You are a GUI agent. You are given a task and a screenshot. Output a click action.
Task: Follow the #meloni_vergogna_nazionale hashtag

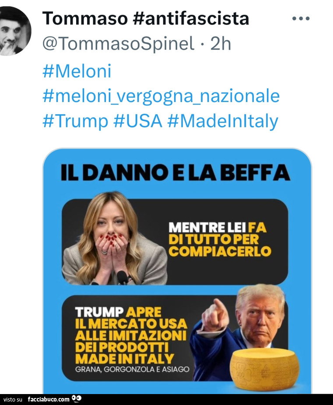(x=161, y=96)
